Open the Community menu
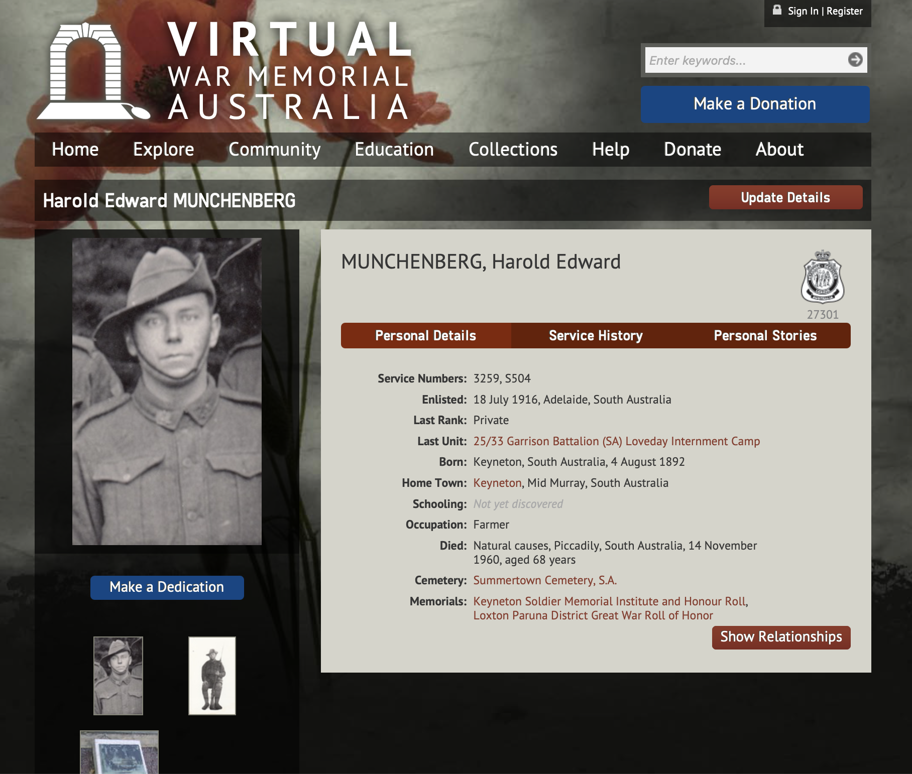The width and height of the screenshot is (912, 774). tap(274, 150)
